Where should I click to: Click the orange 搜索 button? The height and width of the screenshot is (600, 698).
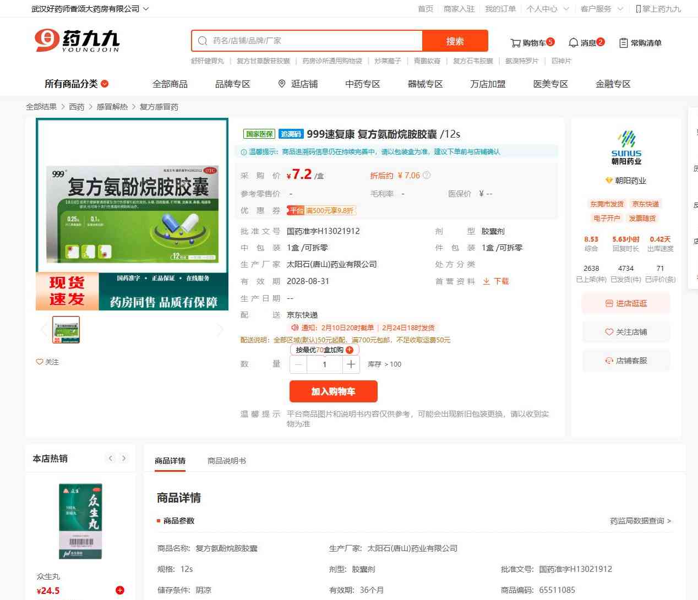455,41
